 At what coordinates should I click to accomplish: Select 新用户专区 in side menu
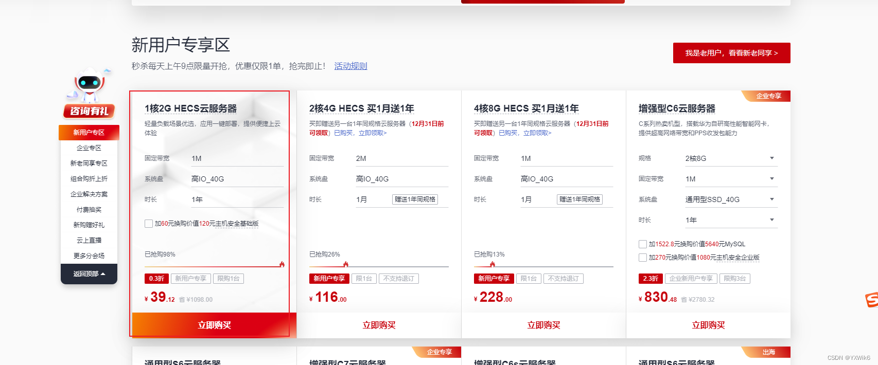(89, 133)
